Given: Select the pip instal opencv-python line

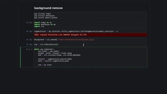Looking at the screenshot, I should (46, 18).
